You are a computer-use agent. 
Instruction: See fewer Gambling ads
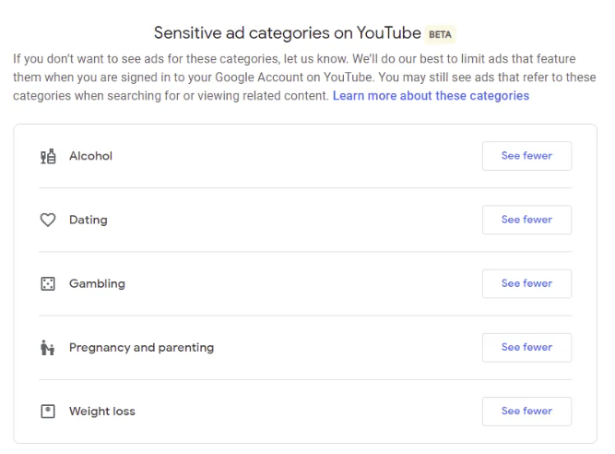[526, 283]
